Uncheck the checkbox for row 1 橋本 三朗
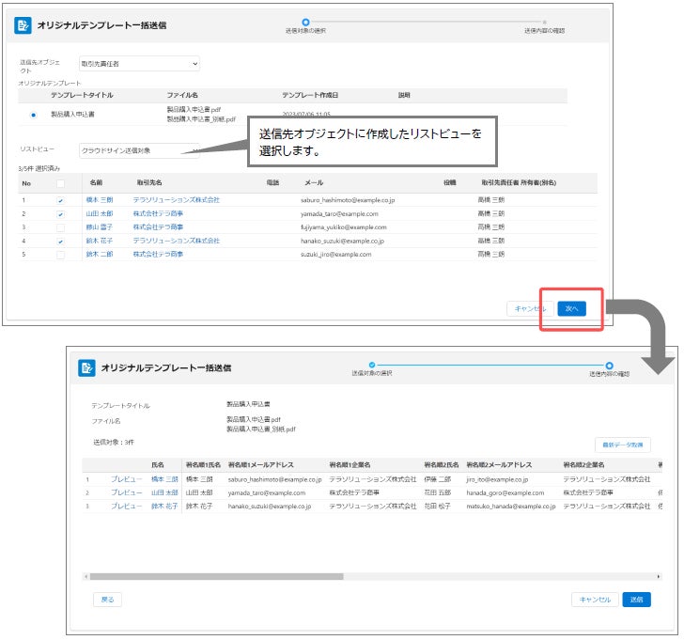Viewport: 684px width, 640px height. (x=61, y=200)
